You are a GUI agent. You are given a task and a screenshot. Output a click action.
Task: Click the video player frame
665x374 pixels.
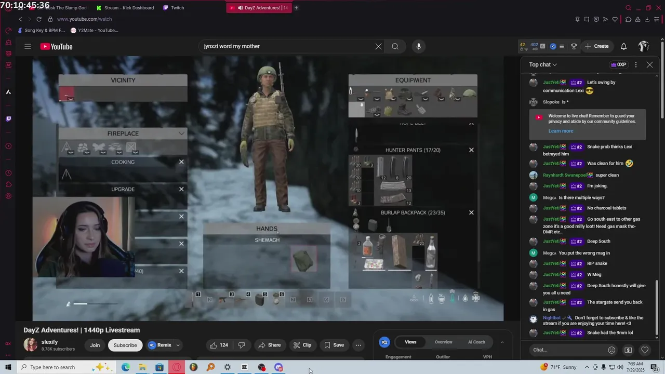click(x=268, y=188)
